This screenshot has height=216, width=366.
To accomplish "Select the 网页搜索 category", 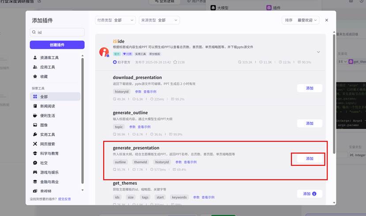I will click(55, 144).
